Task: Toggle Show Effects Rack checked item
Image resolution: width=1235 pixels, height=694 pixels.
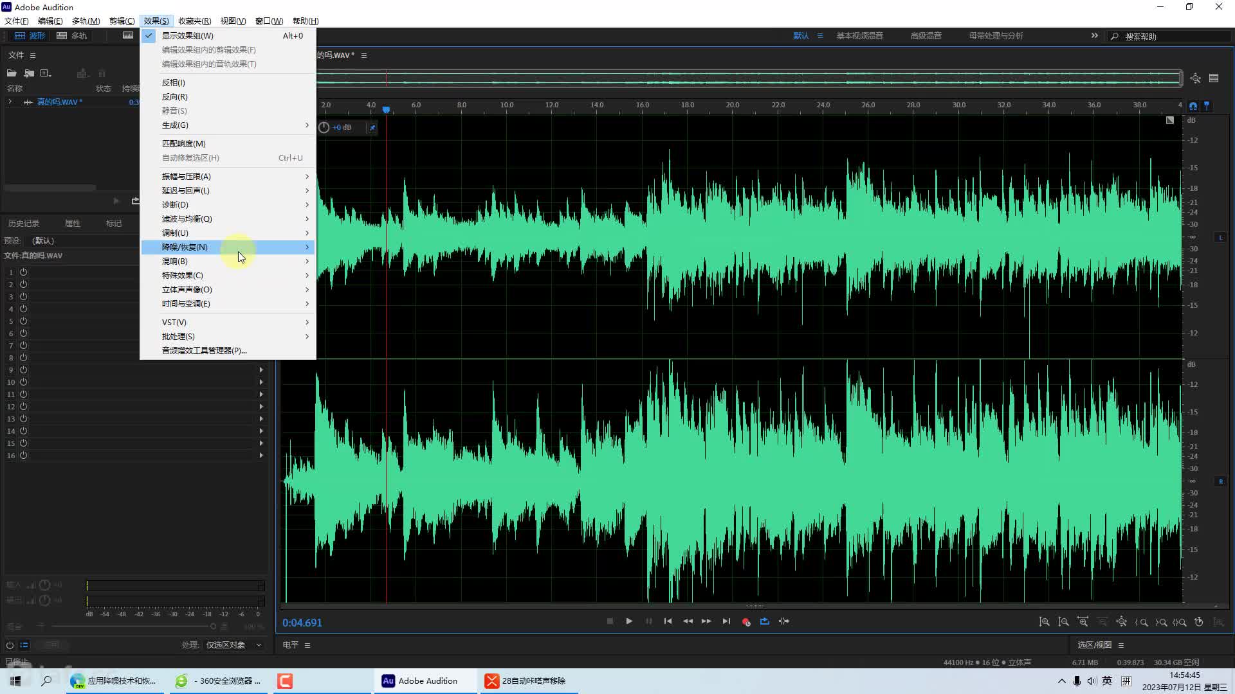Action: pos(228,36)
